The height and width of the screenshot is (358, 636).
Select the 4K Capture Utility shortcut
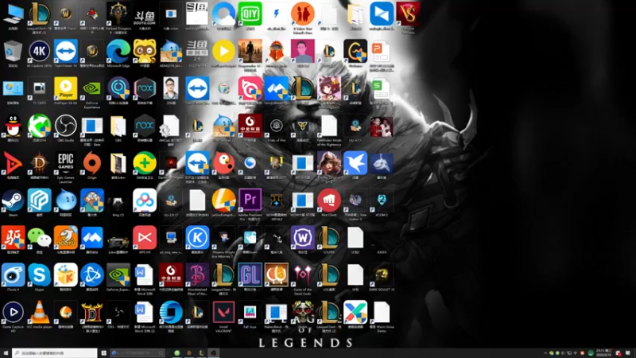click(x=39, y=53)
